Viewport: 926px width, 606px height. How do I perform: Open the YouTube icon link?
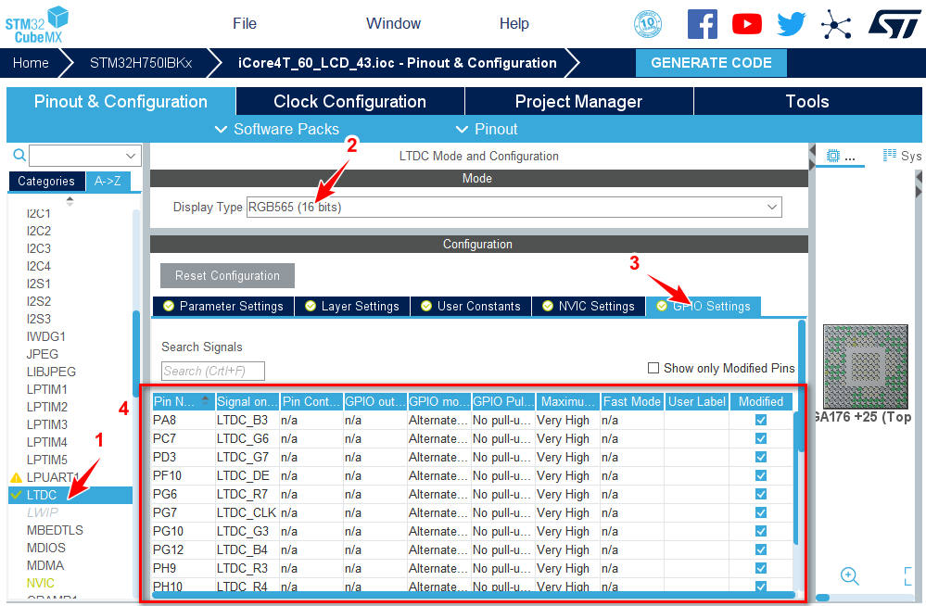pyautogui.click(x=746, y=24)
